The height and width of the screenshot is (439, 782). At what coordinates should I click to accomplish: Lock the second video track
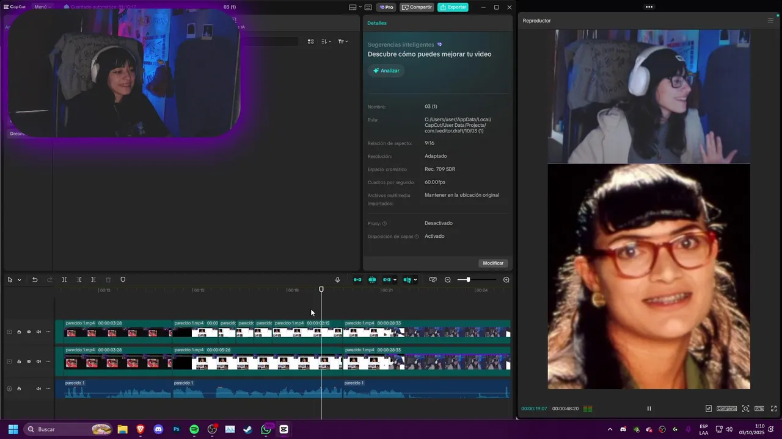pos(19,362)
